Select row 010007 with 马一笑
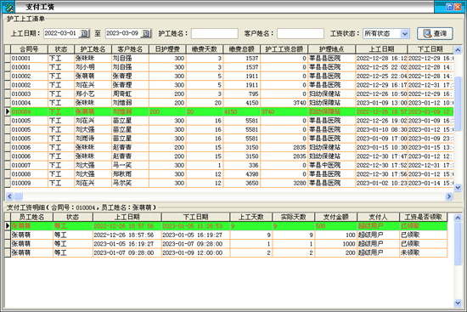This screenshot has width=467, height=312. pyautogui.click(x=228, y=165)
